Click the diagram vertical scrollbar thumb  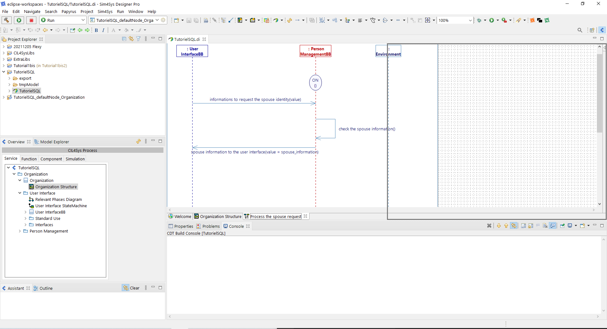pos(599,93)
